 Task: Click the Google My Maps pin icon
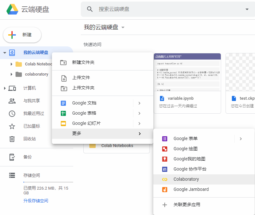165,159
